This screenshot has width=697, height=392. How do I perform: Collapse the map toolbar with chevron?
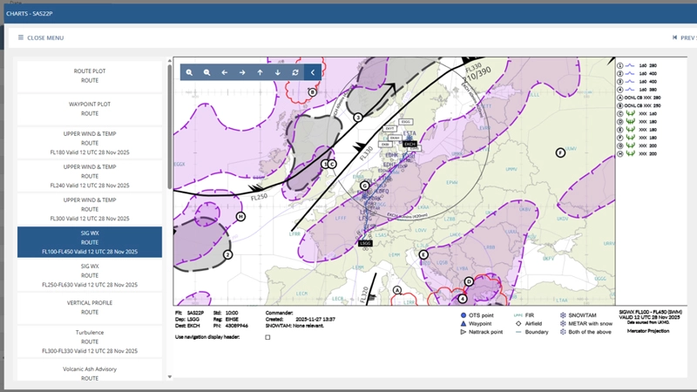[x=313, y=72]
